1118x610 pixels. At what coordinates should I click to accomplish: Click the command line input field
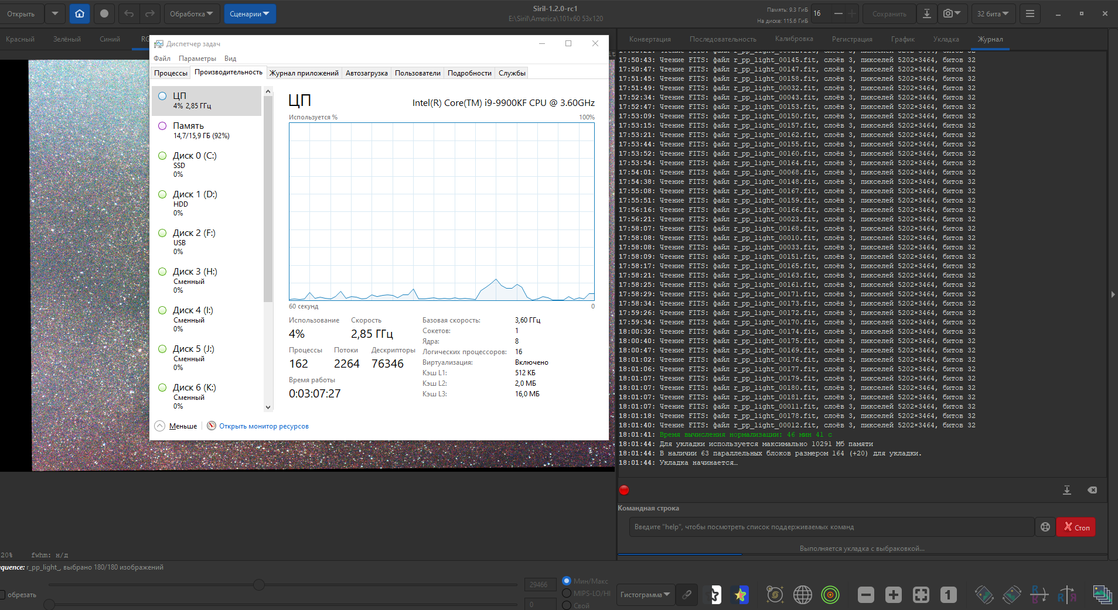pos(831,527)
